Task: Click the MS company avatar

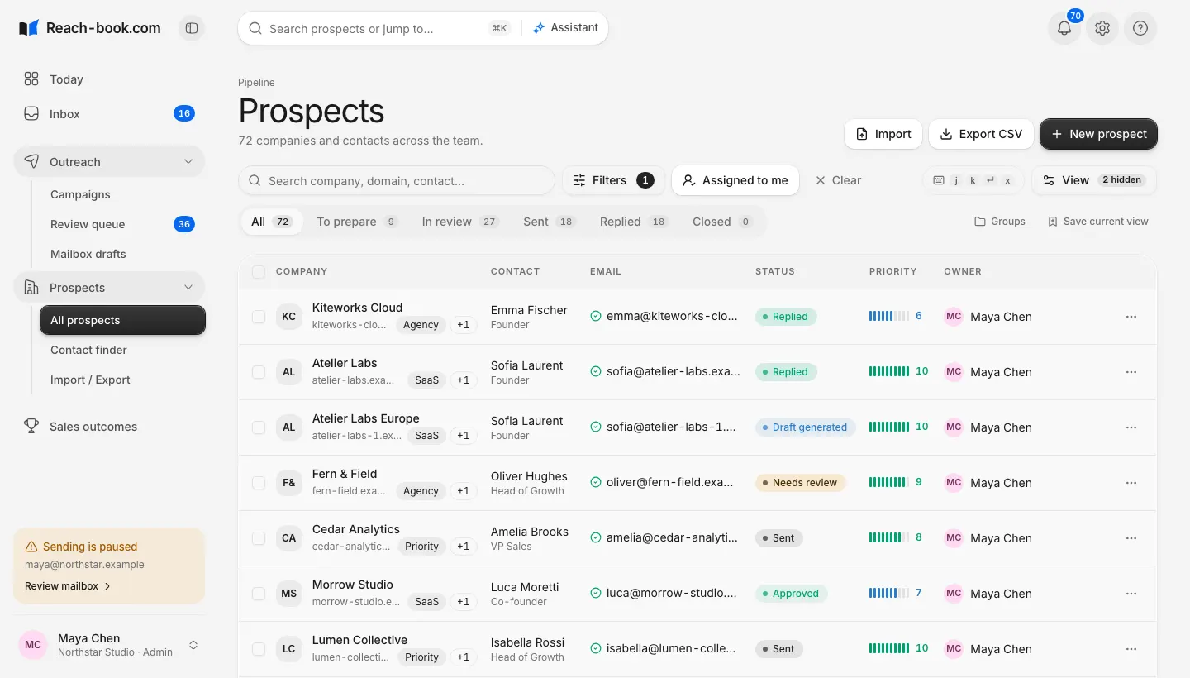Action: pos(288,594)
